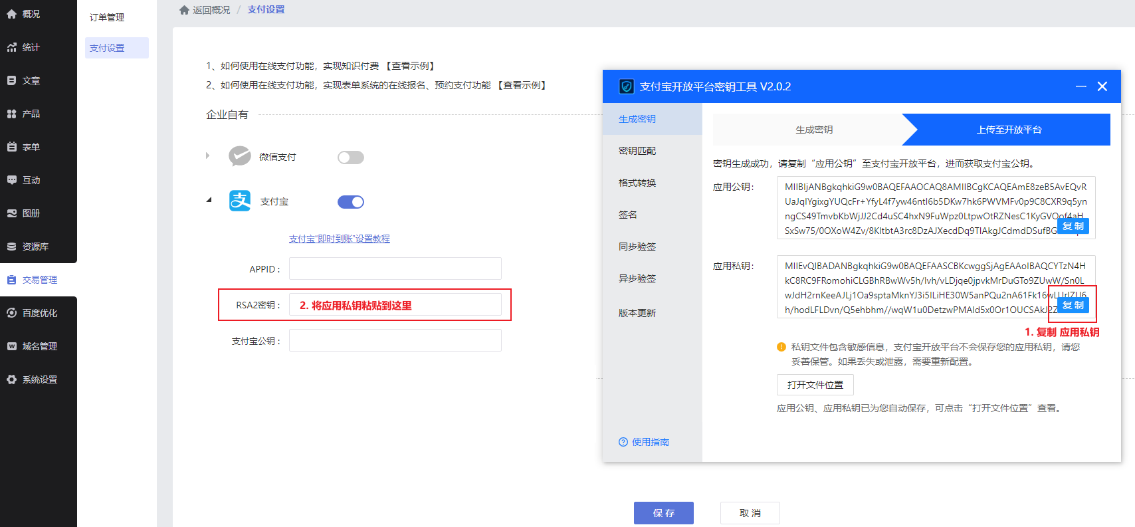Open the first 【查看示例】 link

[410, 66]
